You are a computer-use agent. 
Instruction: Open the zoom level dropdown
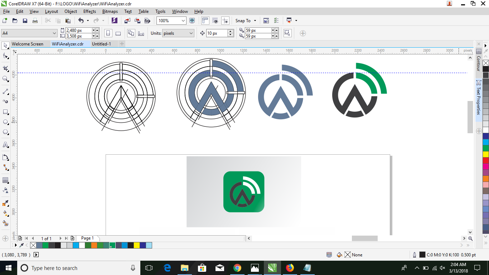click(183, 21)
